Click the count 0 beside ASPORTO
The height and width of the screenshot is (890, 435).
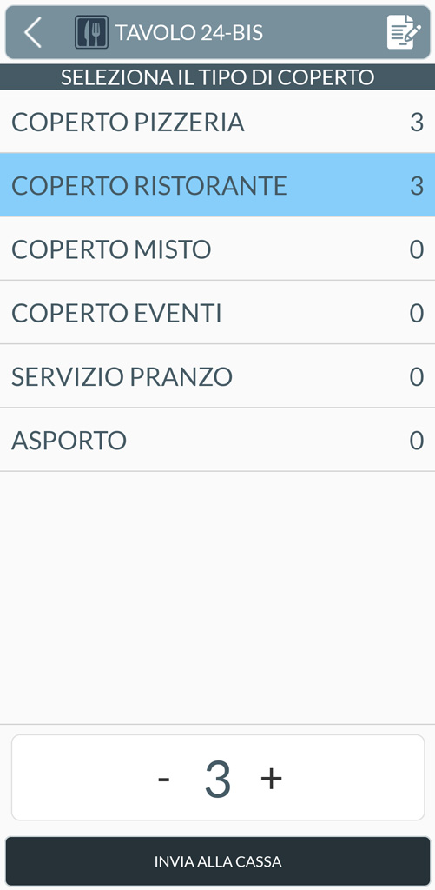click(417, 440)
